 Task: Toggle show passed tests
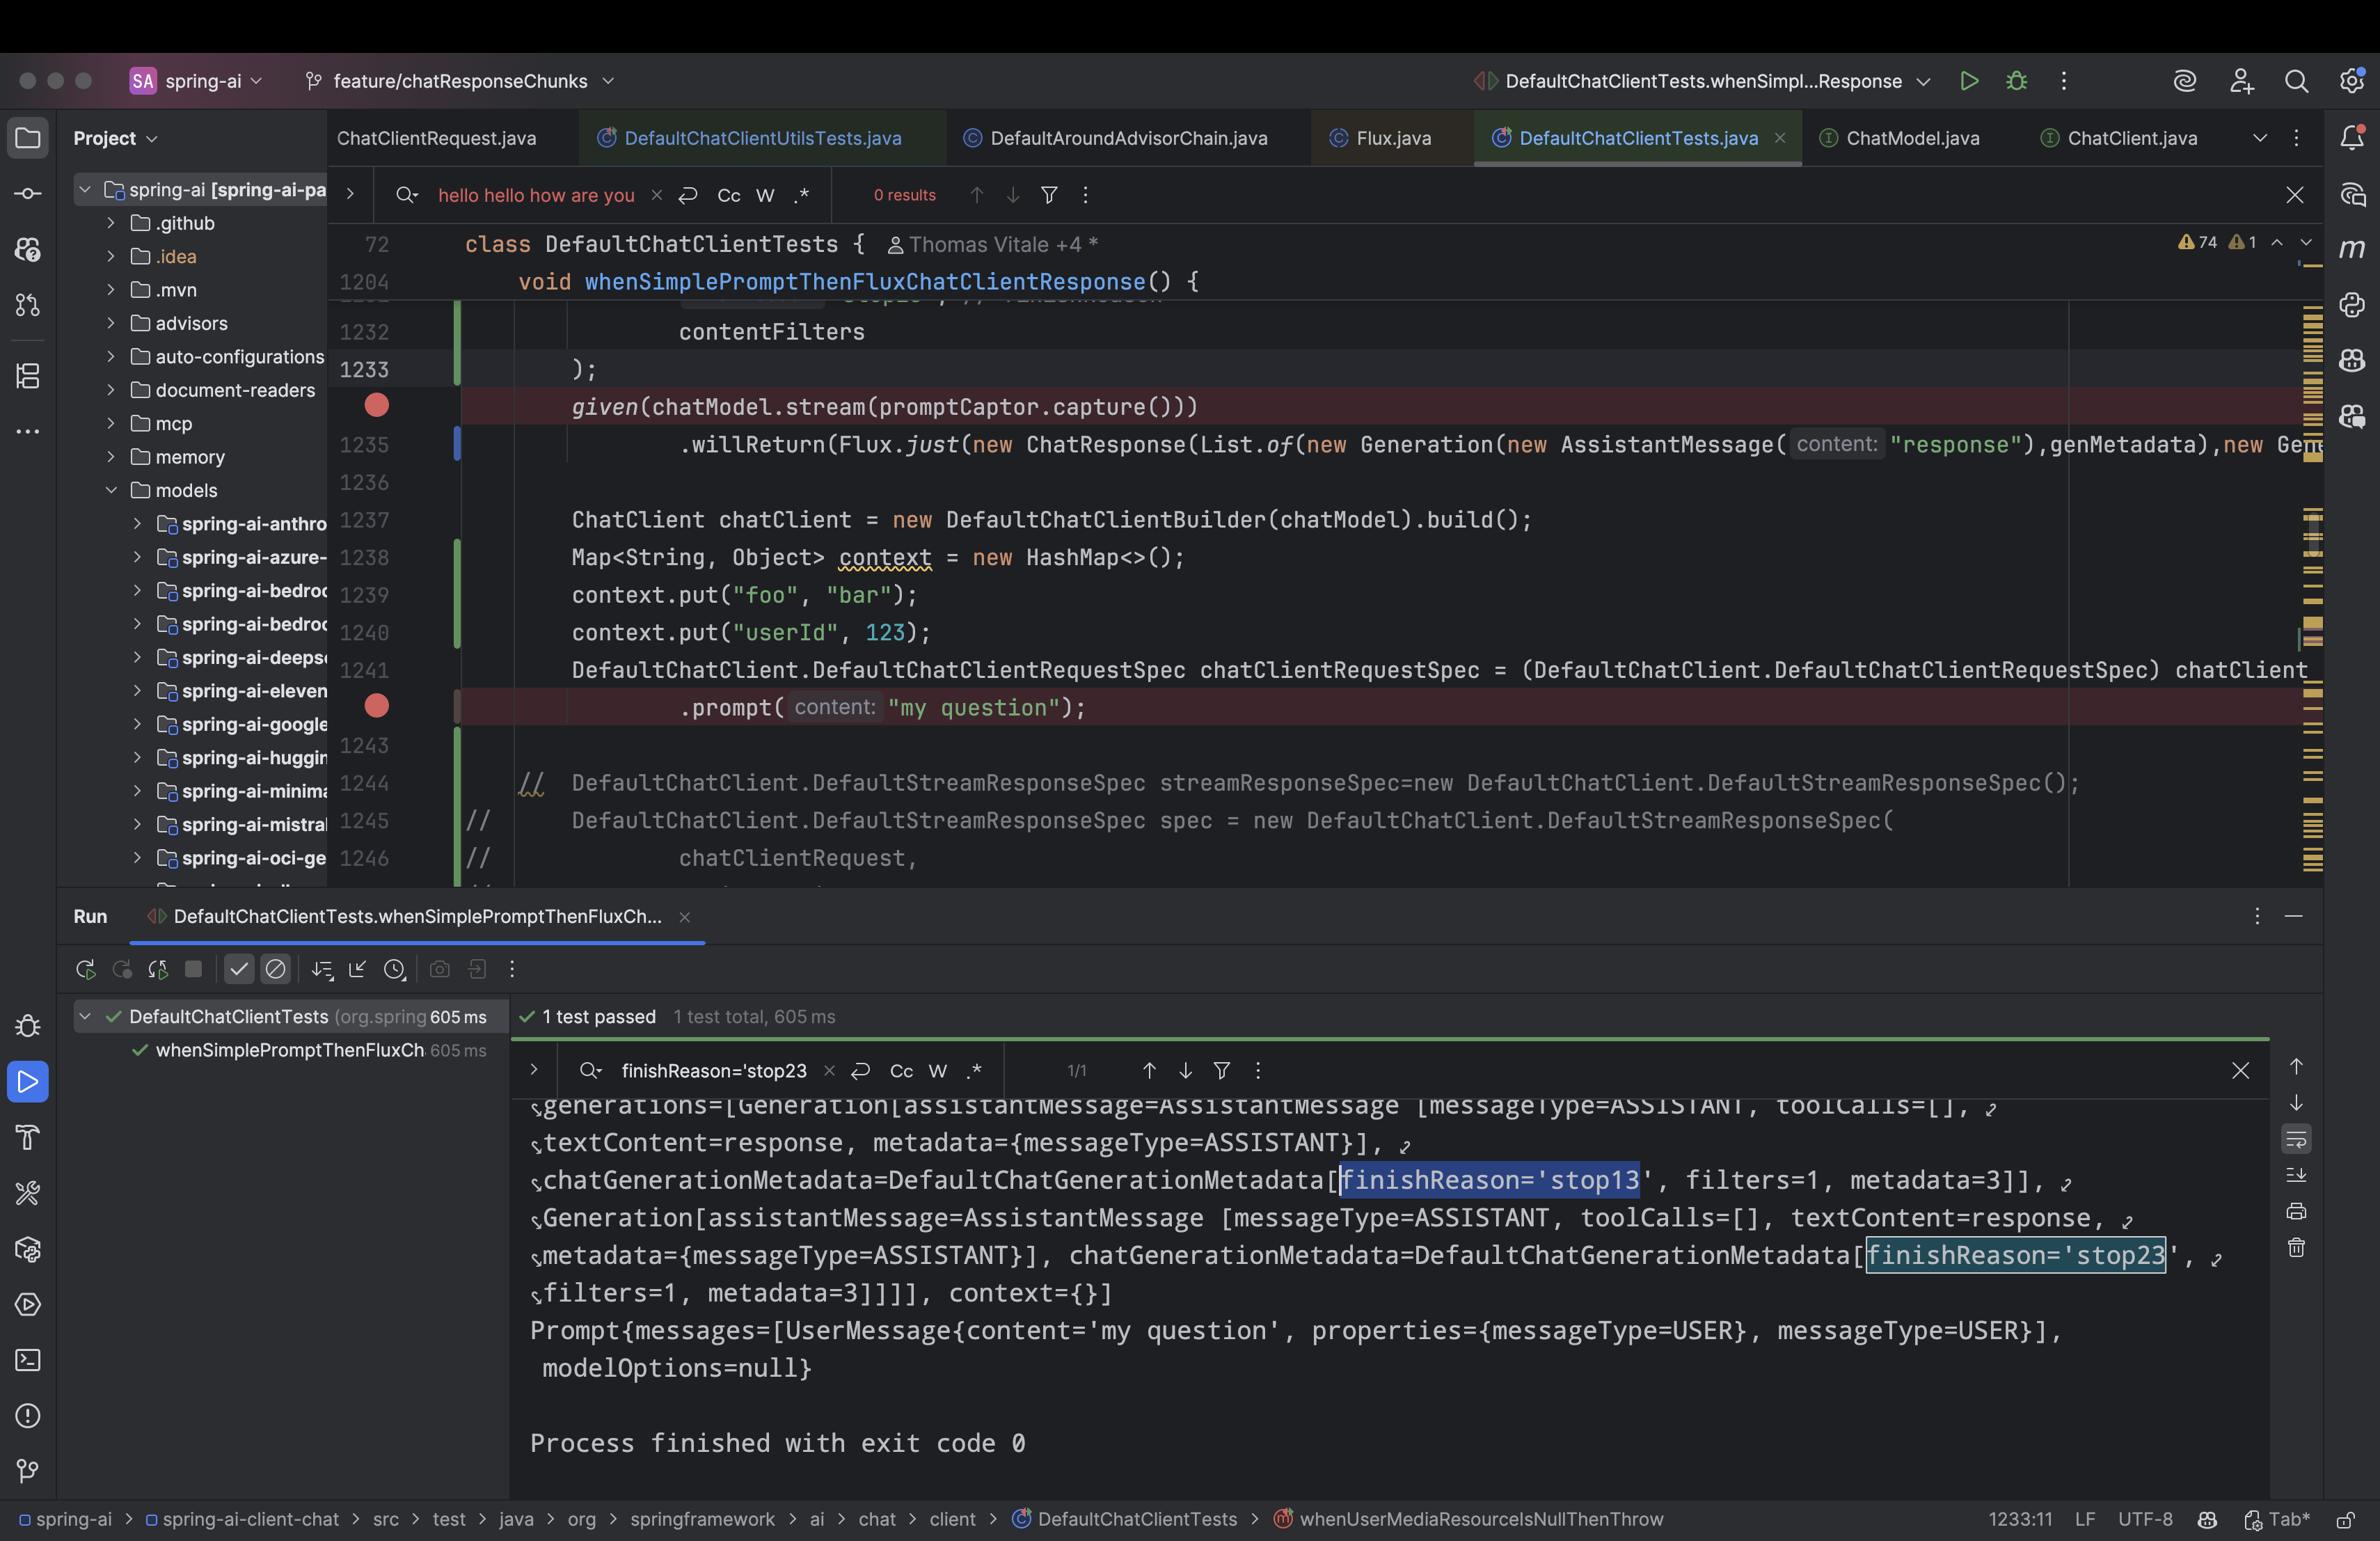point(239,969)
